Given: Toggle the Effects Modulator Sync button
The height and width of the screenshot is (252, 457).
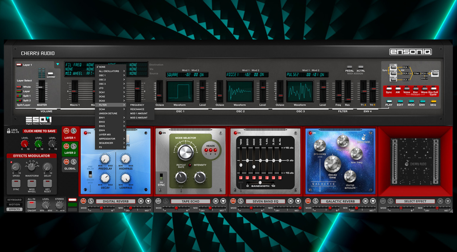Looking at the screenshot, I should click(16, 183).
